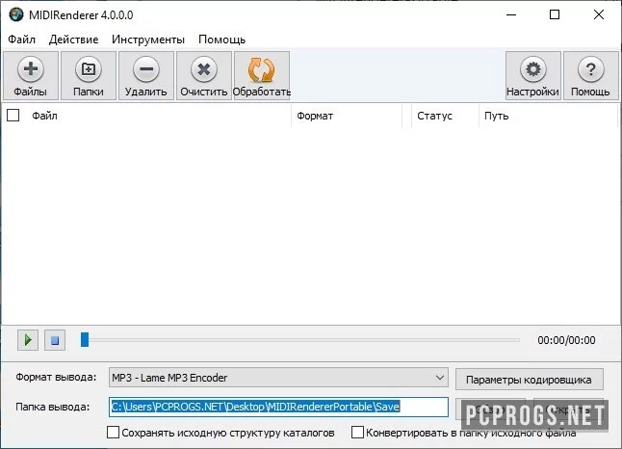Click the Помощь toolbar question-mark button
This screenshot has height=449, width=622.
(590, 76)
